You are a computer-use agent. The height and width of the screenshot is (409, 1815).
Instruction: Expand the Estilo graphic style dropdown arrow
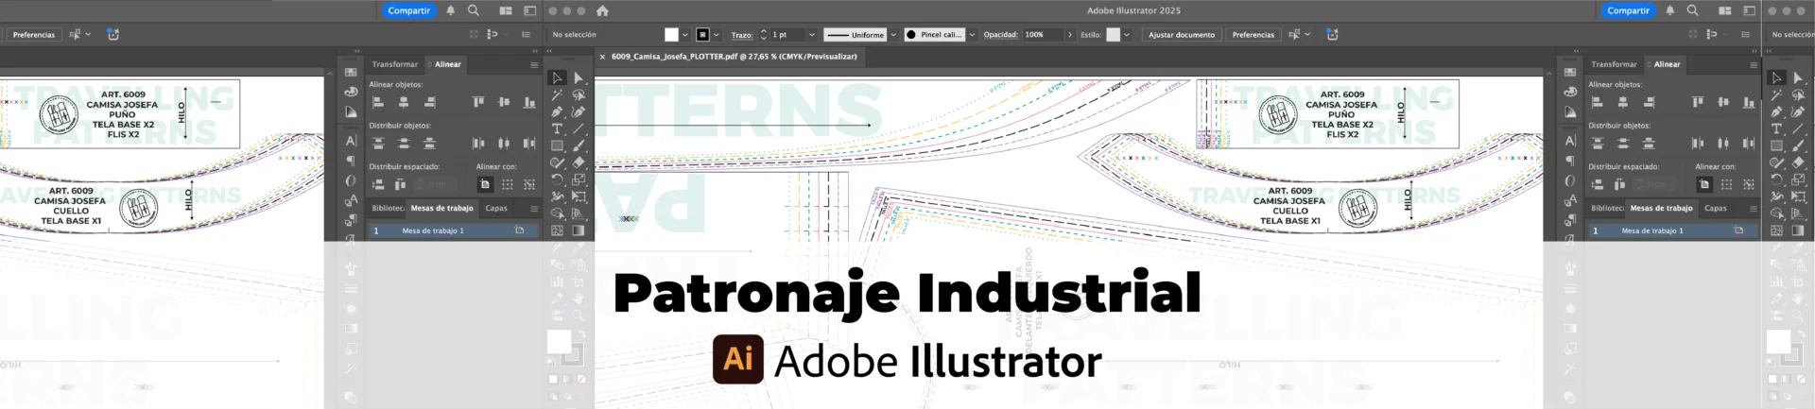tap(1127, 35)
